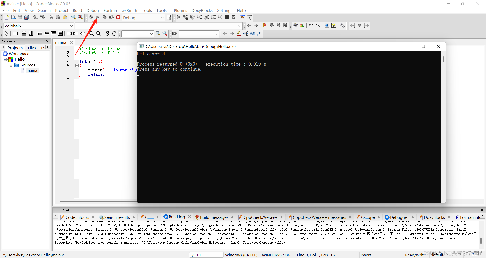Switch to the Files tab
The image size is (486, 258).
[x=32, y=48]
